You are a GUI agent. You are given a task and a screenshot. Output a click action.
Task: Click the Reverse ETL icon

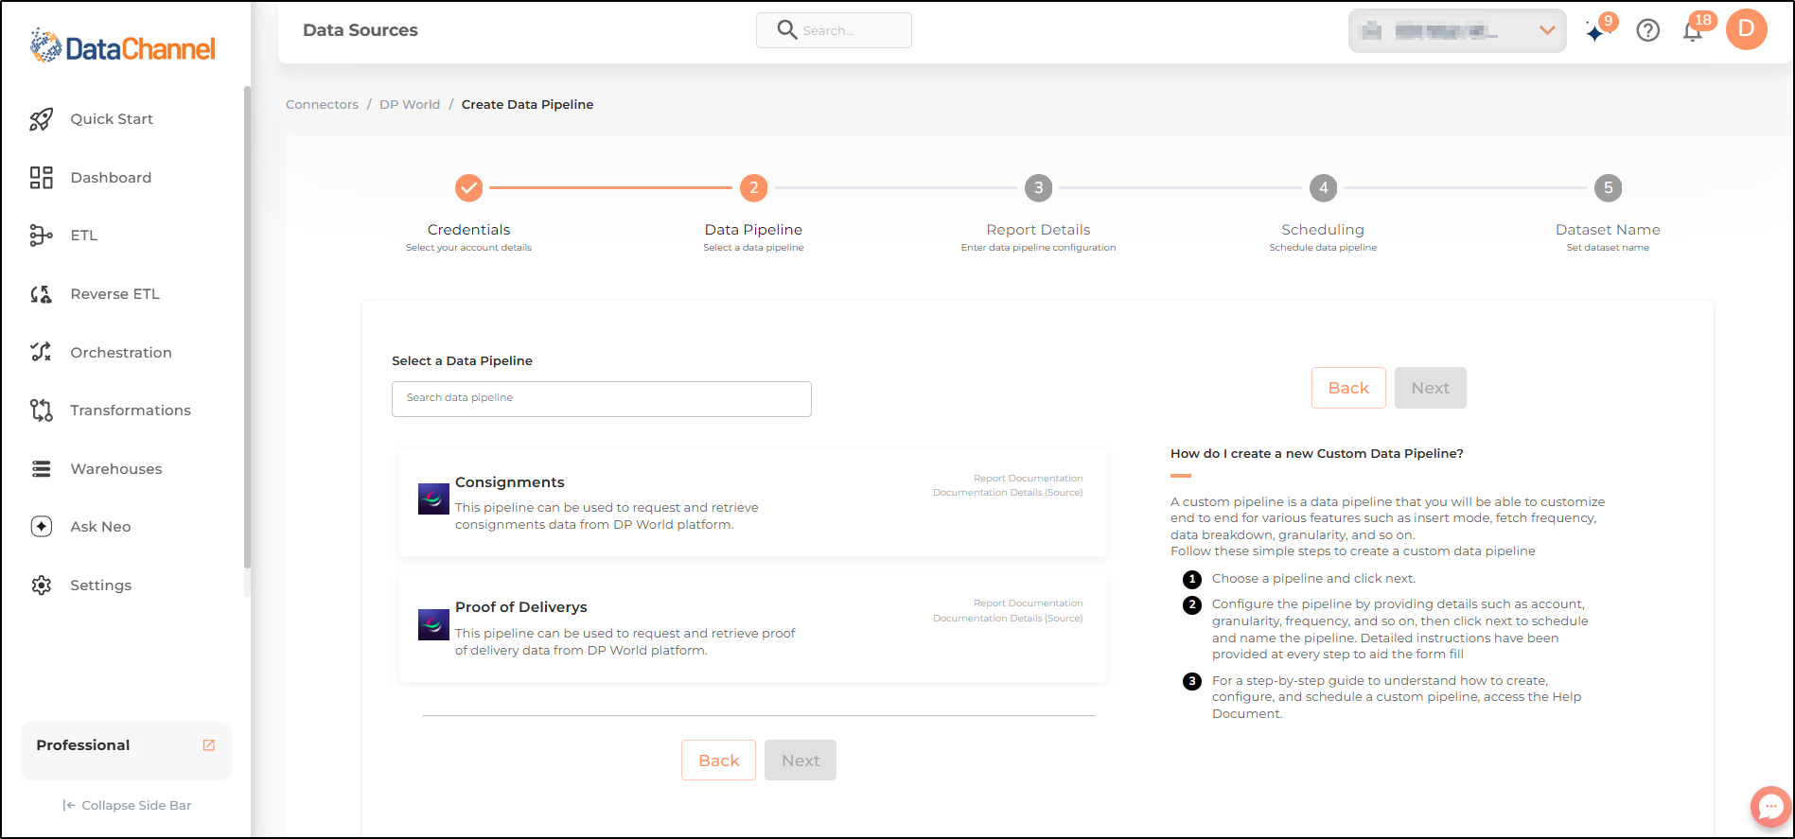(x=41, y=294)
